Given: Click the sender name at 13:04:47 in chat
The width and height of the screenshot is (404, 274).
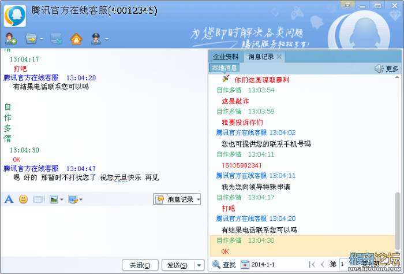Looking at the screenshot, I should tap(31, 168).
